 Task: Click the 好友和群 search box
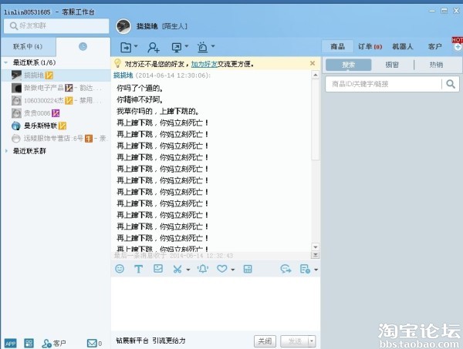(x=56, y=26)
